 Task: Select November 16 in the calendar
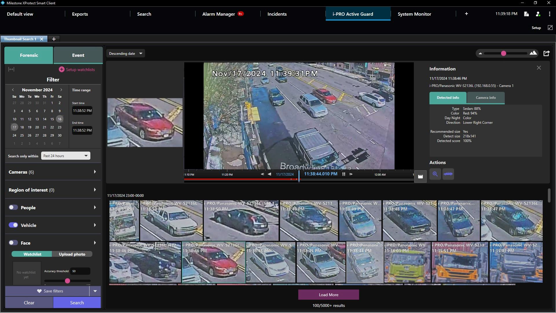[x=59, y=119]
